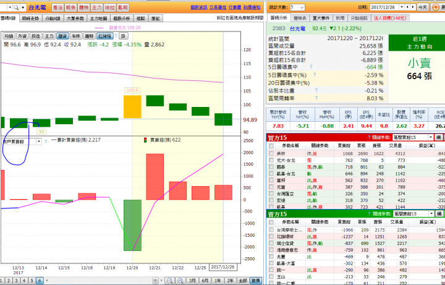Click the date field showing 2017/12/26

(384, 7)
